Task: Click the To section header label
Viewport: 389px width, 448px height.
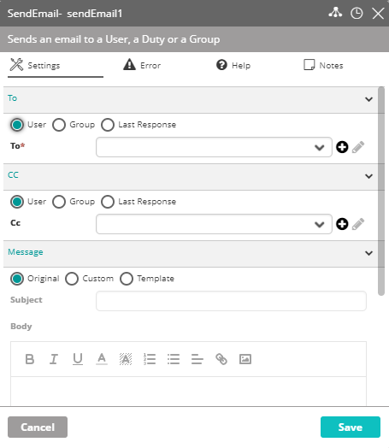Action: (x=12, y=98)
